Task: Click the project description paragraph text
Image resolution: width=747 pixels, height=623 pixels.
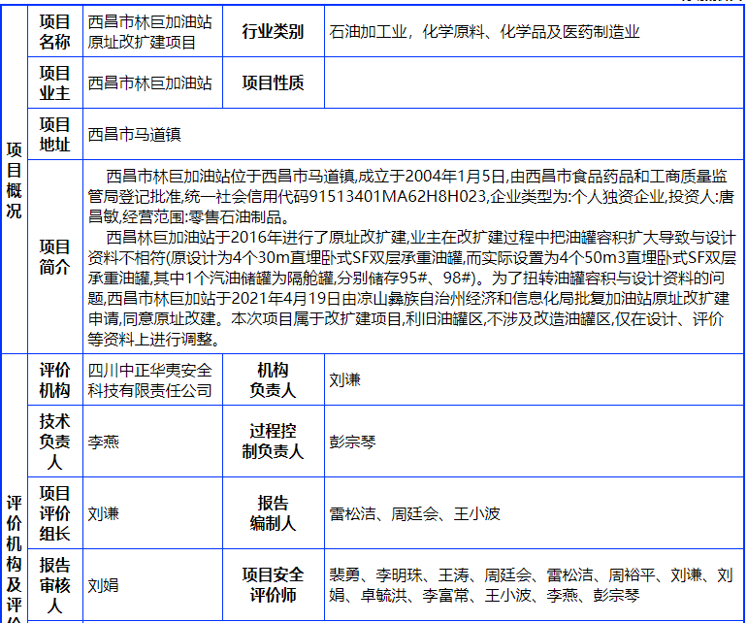Action: (409, 257)
